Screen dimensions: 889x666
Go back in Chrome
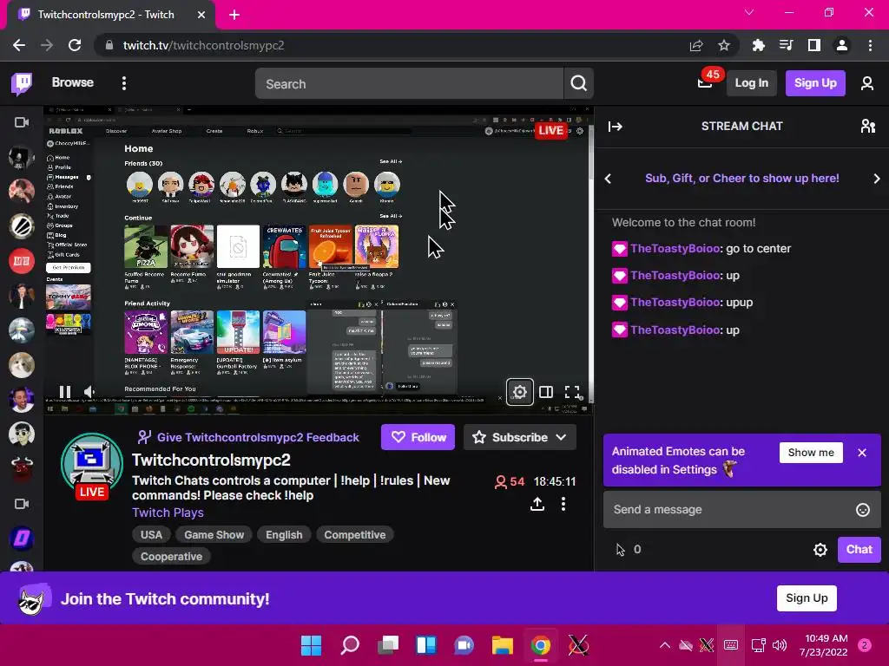click(x=19, y=45)
